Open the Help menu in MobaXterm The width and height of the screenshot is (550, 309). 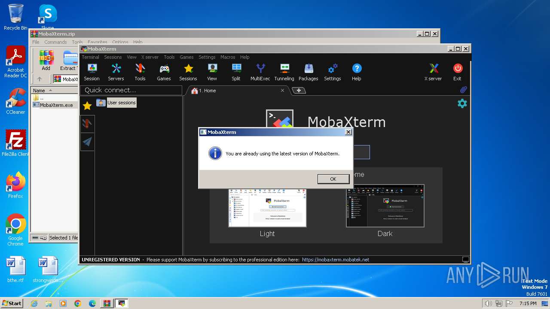pos(244,57)
